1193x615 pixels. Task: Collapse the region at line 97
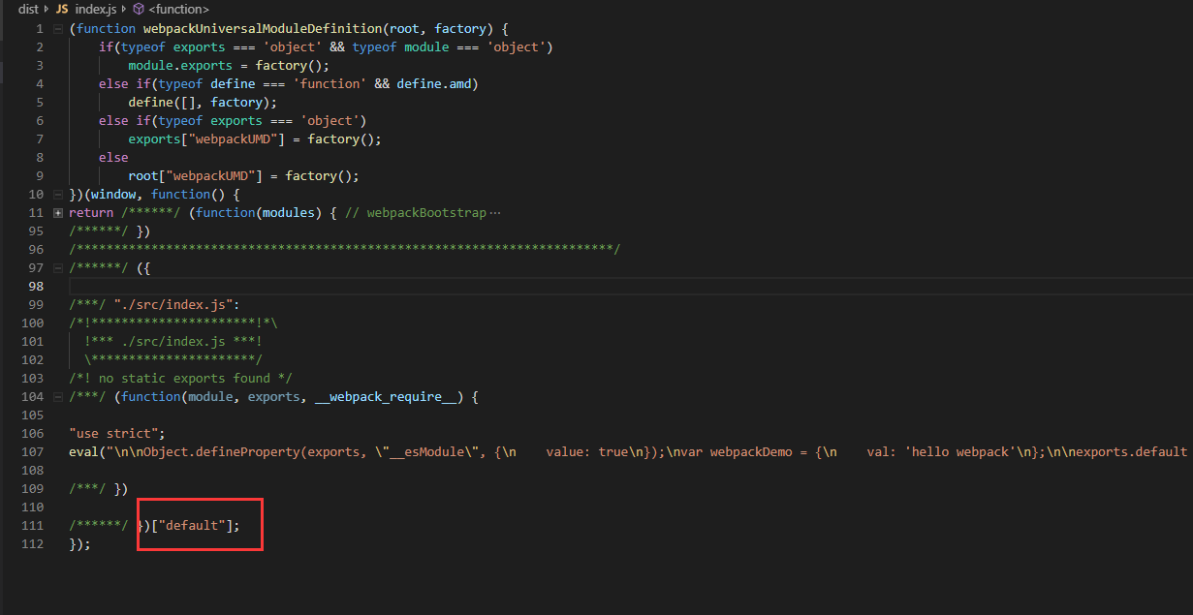click(56, 267)
